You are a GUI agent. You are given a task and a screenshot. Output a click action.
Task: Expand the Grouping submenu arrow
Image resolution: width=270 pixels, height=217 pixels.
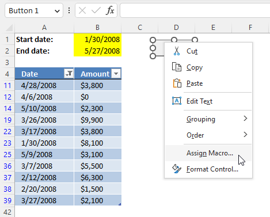(245, 119)
